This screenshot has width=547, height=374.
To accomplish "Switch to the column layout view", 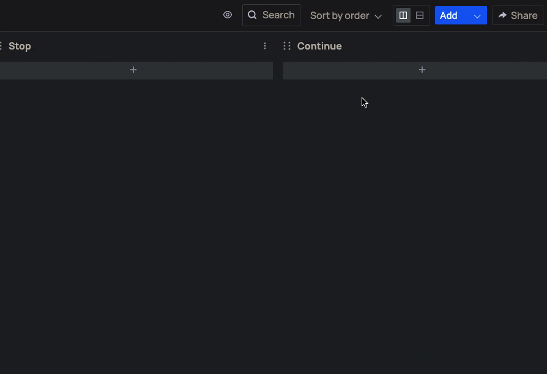I will [x=403, y=15].
